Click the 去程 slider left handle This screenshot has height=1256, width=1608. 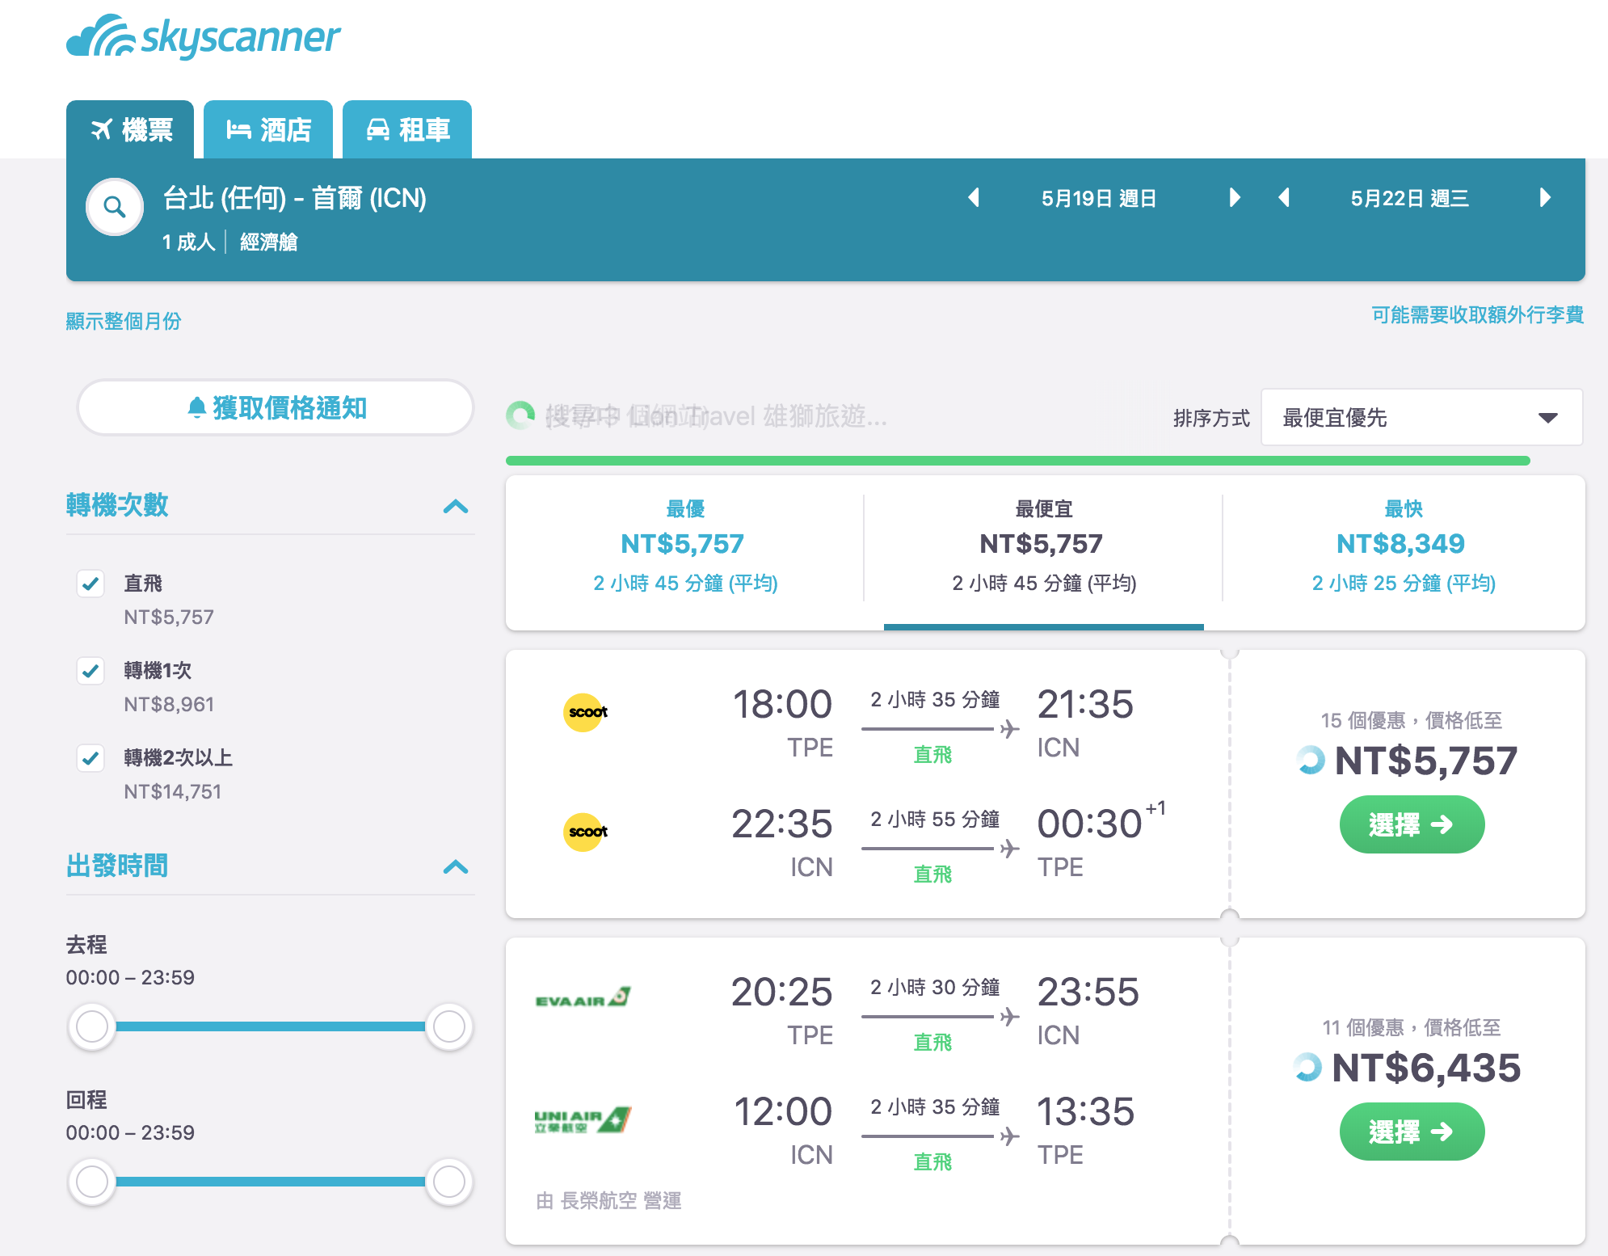click(91, 1026)
